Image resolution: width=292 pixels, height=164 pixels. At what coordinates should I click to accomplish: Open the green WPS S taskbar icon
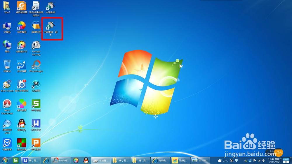coord(16,161)
